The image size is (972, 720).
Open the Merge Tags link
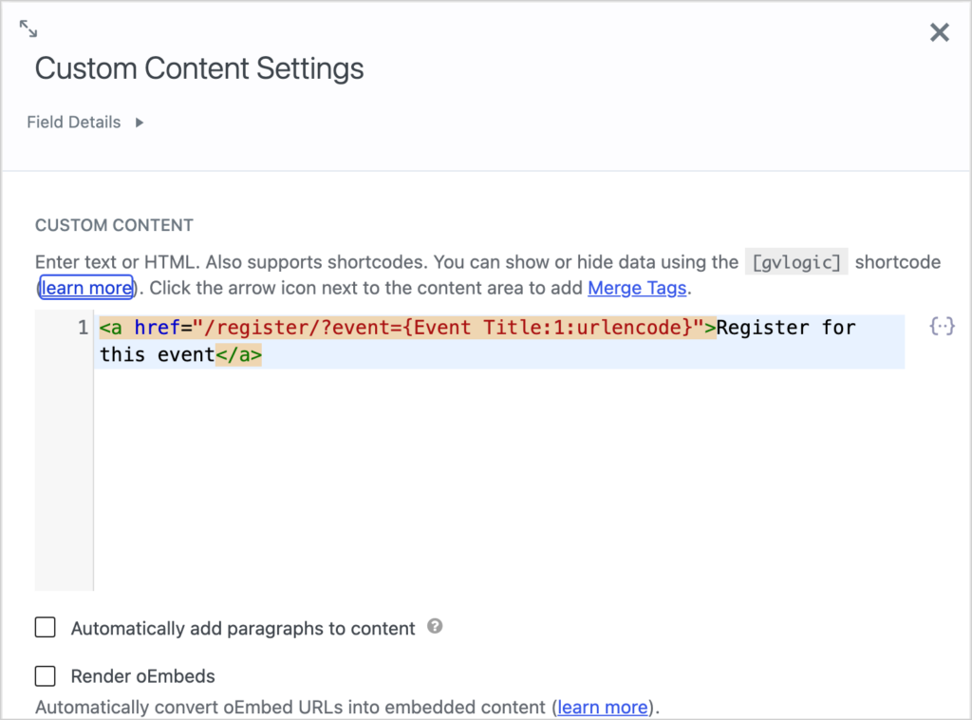pos(637,288)
